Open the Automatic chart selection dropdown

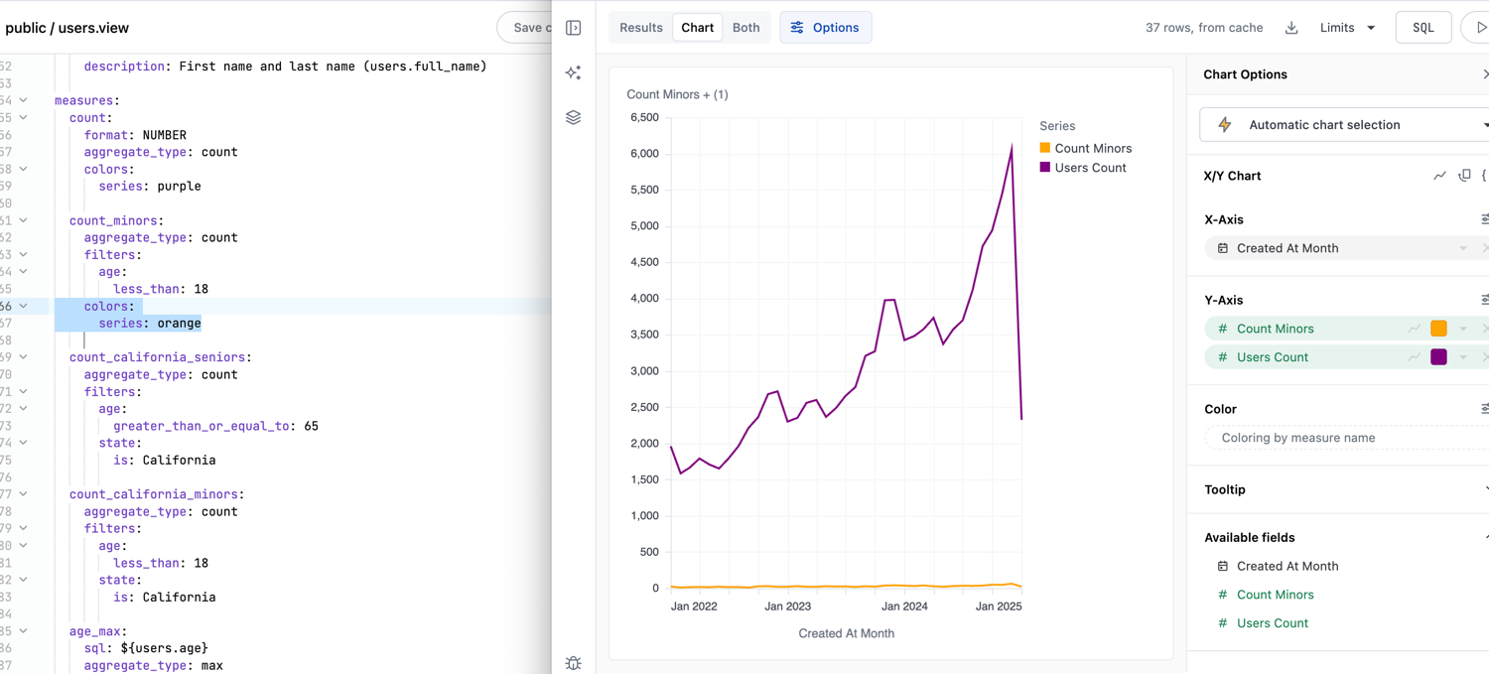click(1345, 125)
